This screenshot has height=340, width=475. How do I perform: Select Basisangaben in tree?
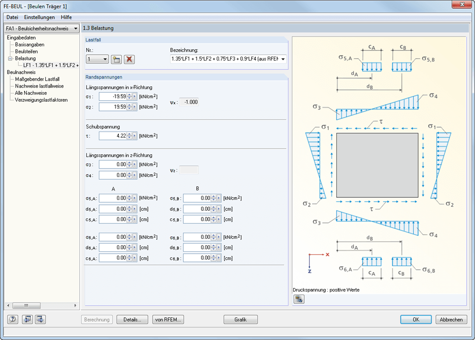point(30,45)
